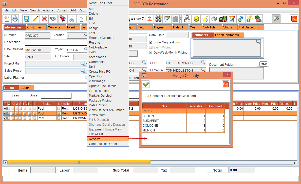301x184 pixels.
Task: Click the horizontal scrollbar under items grid
Action: pos(79,162)
